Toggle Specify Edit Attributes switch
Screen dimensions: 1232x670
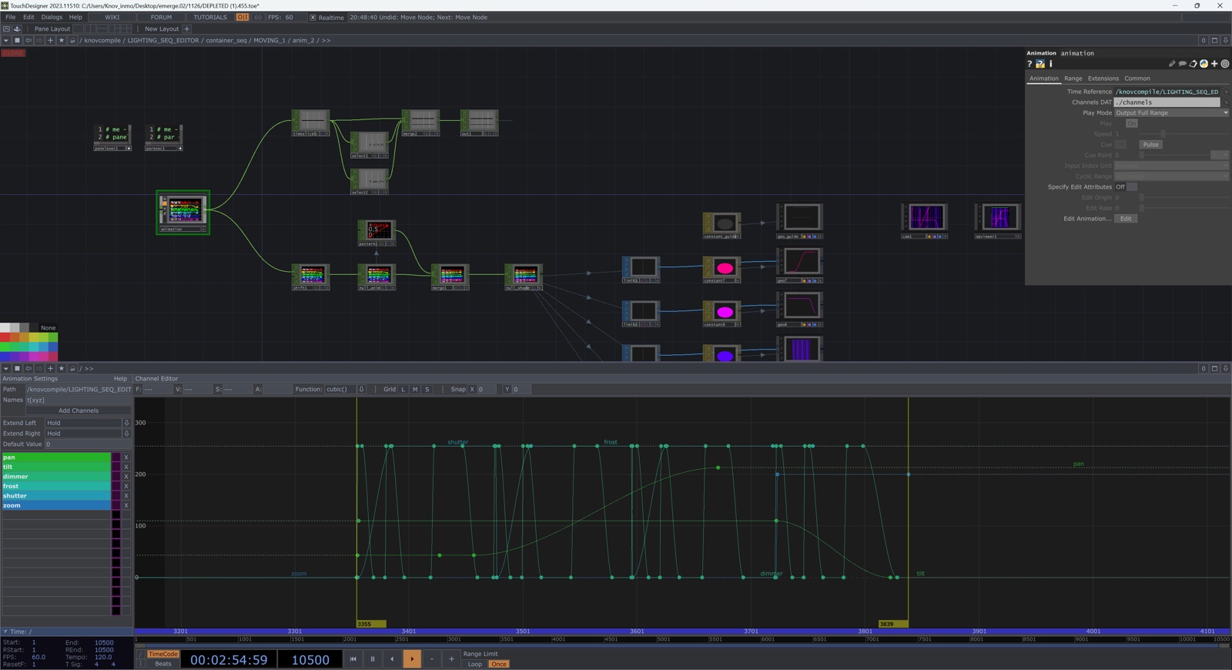tap(1131, 187)
